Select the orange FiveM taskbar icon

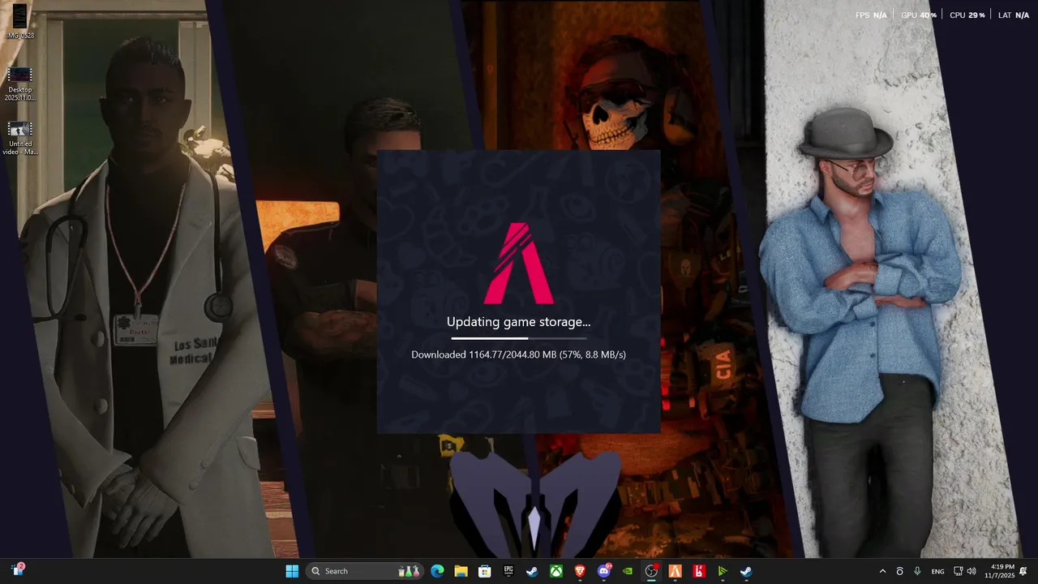(x=675, y=571)
